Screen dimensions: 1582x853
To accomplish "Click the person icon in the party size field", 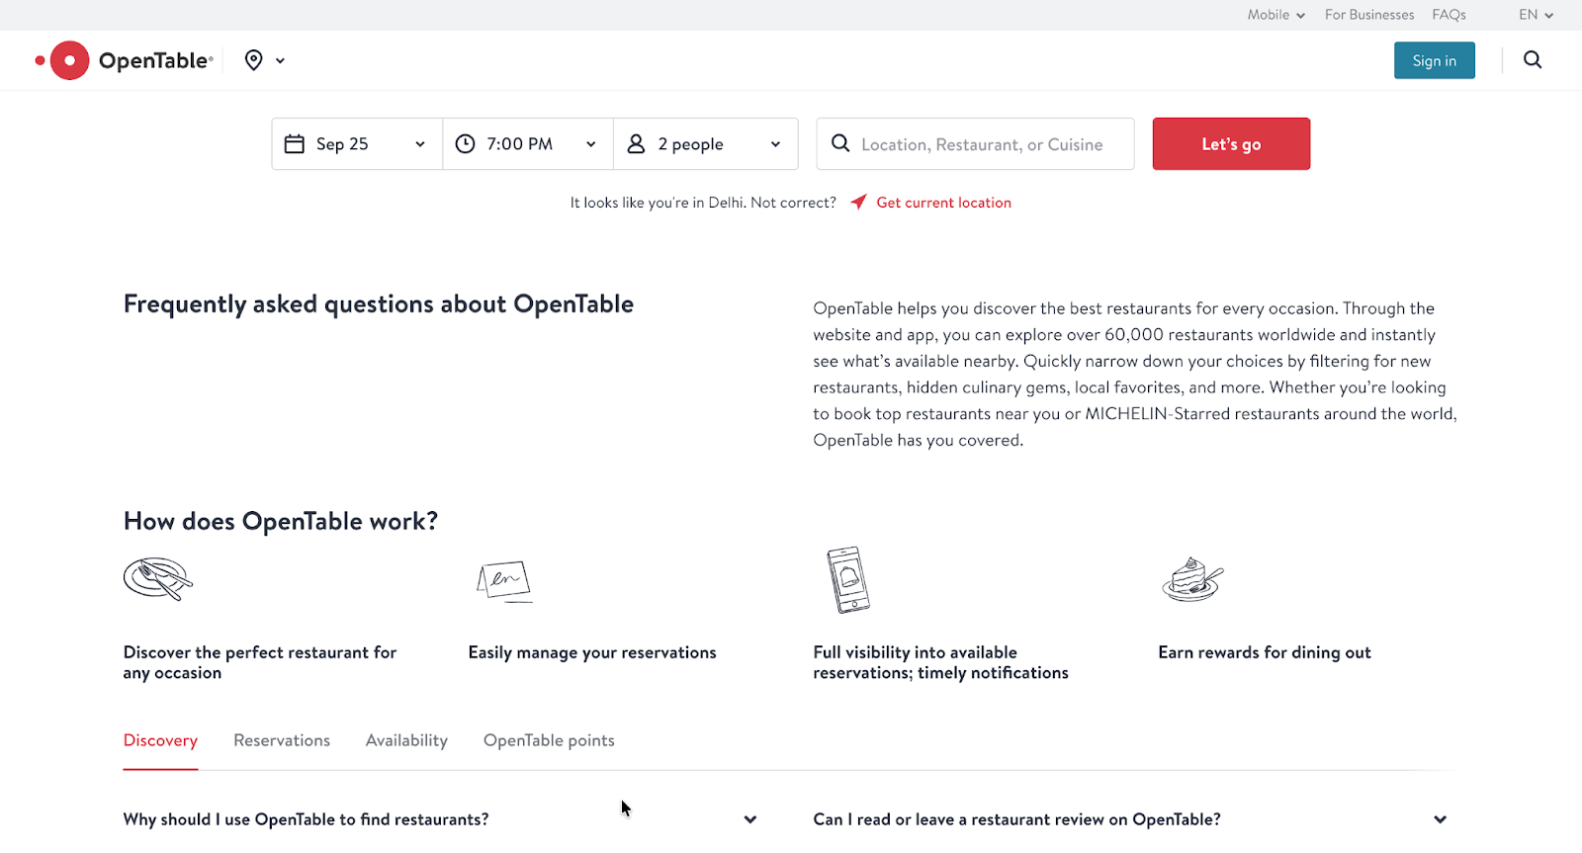I will click(x=636, y=144).
